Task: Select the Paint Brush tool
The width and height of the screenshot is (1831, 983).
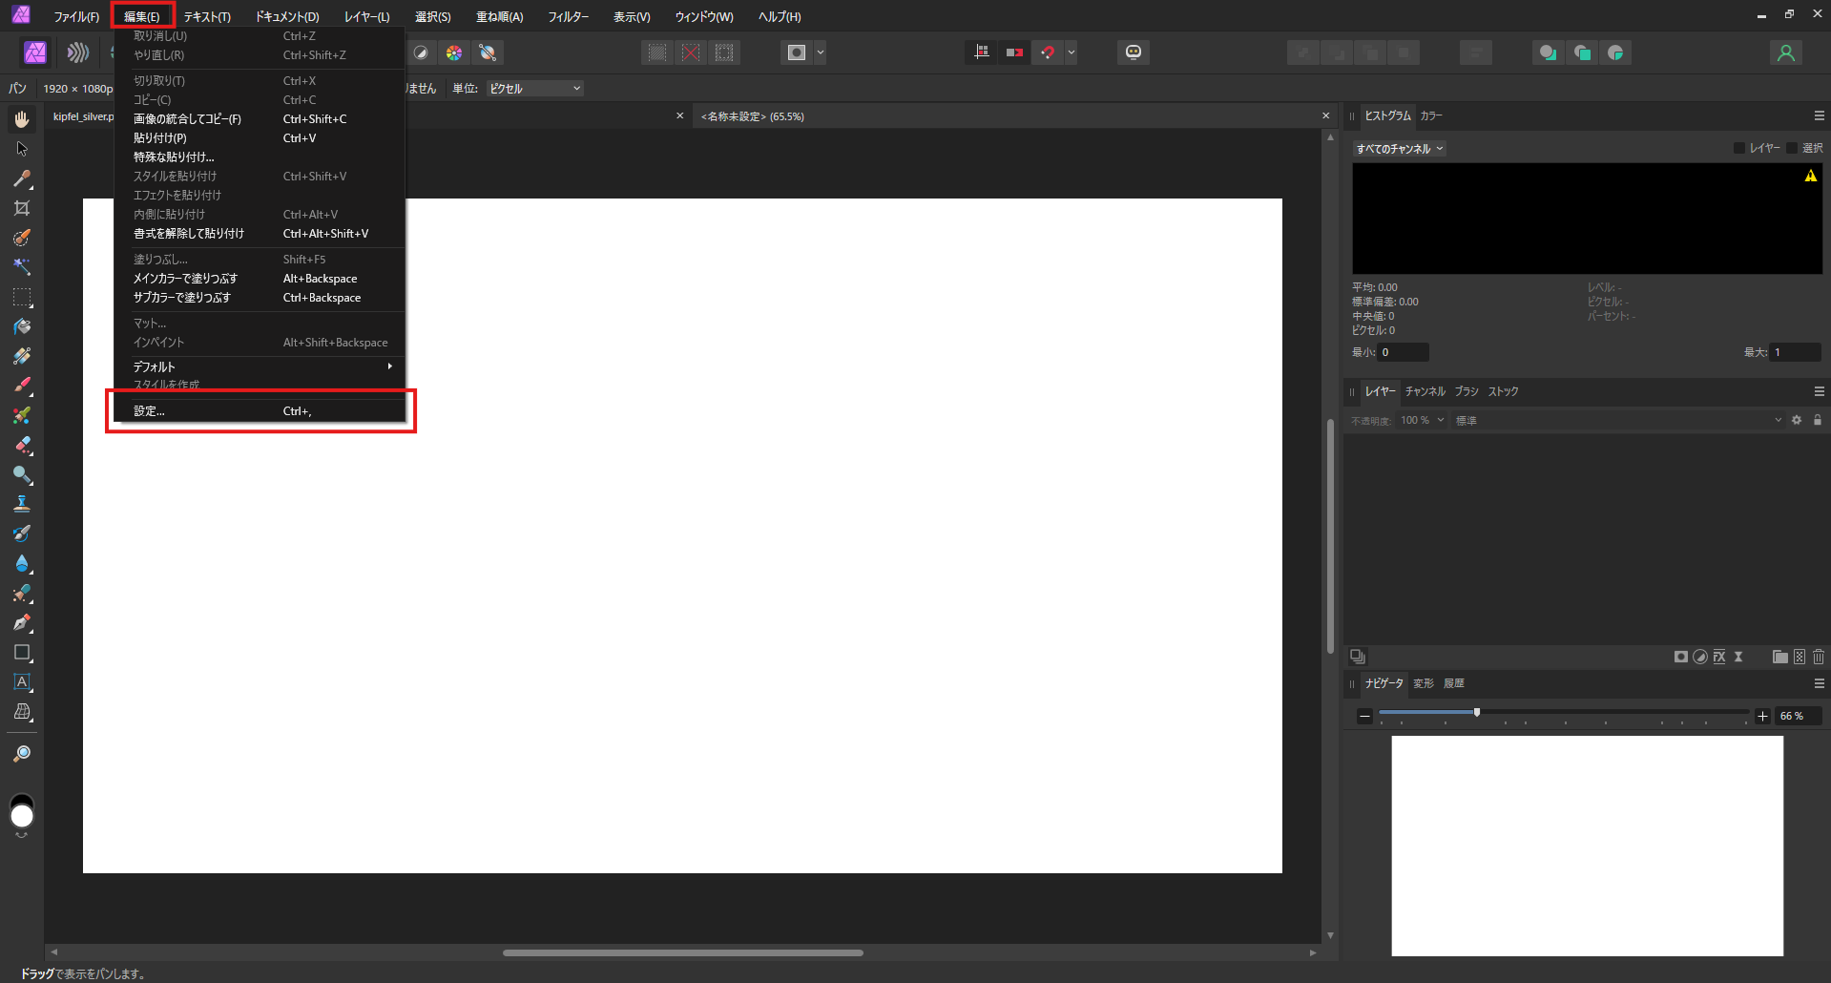Action: click(x=22, y=386)
